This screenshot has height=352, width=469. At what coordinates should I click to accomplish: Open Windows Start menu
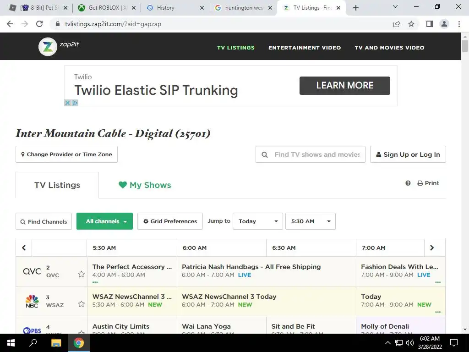[x=11, y=343]
